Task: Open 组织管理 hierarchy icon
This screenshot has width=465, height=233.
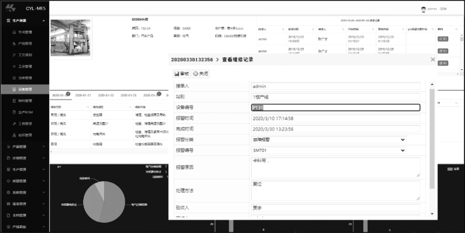Action: coord(14,135)
